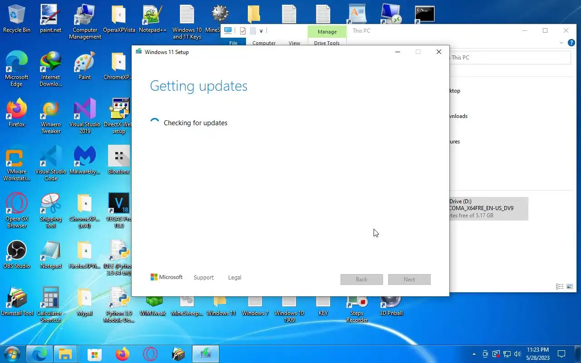The height and width of the screenshot is (363, 581).
Task: Click the Support link in Setup
Action: coord(203,277)
